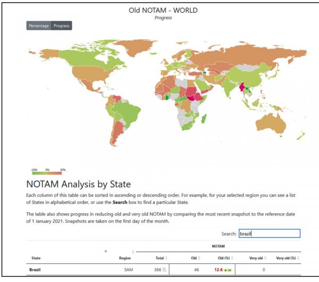Click the Search input box containing brazil

tap(270, 234)
